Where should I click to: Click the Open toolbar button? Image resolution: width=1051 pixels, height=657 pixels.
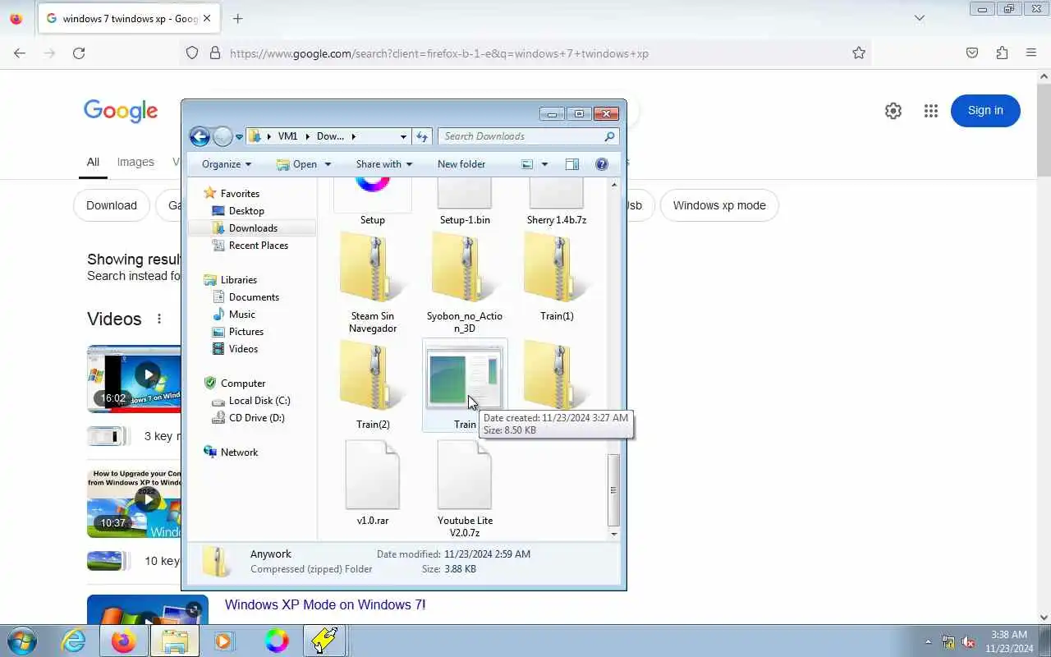(297, 164)
